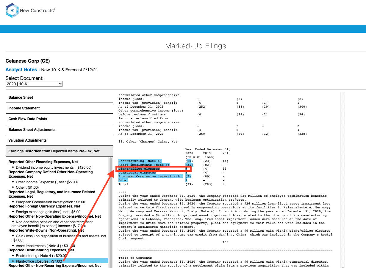The image size is (366, 268).
Task: Open the Analyst Notes link
Action: coord(23,70)
